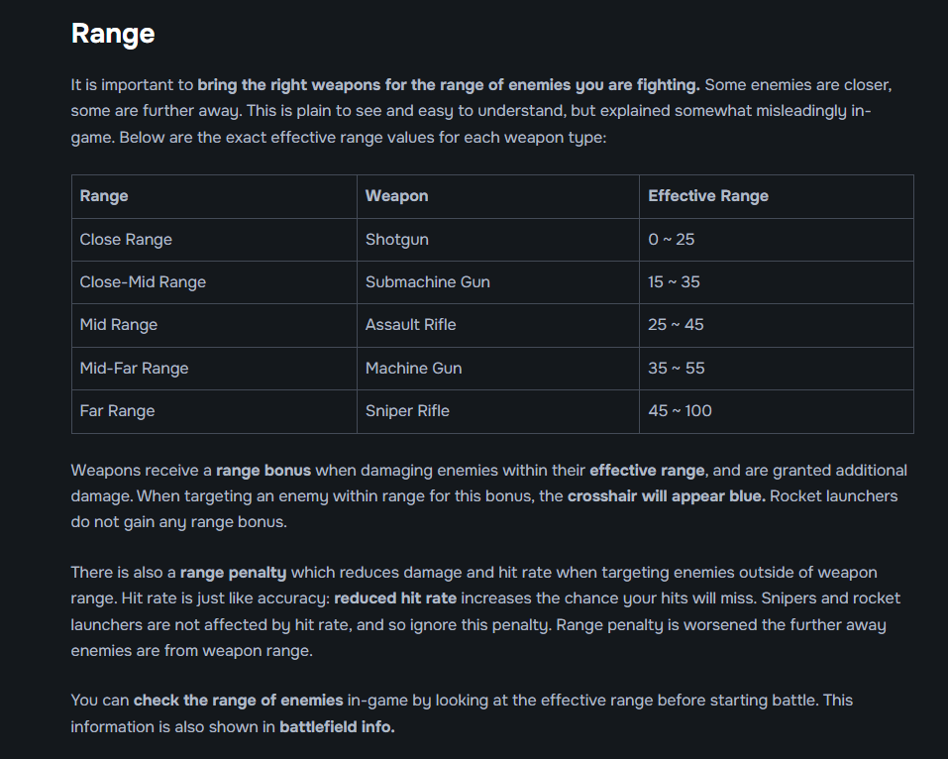Click the bold 'range bonus' text
948x759 pixels.
(263, 471)
